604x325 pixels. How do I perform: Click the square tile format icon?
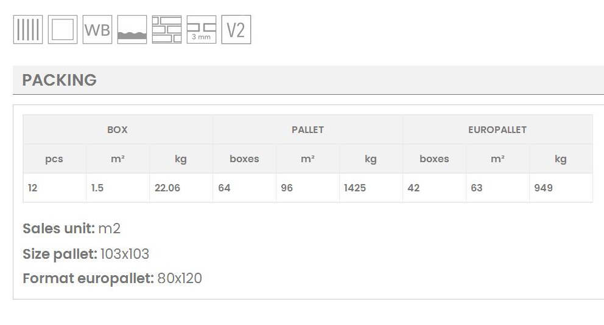[x=63, y=30]
